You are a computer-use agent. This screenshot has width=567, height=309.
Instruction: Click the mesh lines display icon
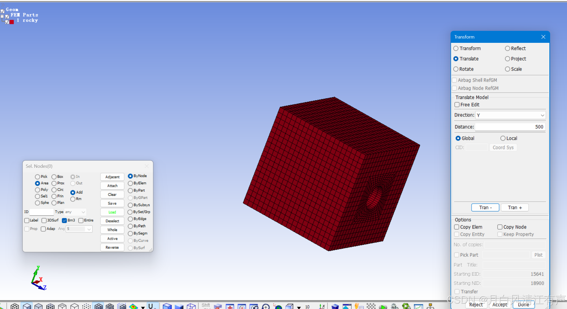pos(98,306)
